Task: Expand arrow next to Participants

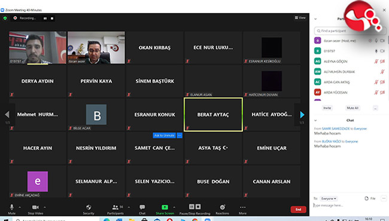Action: coord(129,207)
